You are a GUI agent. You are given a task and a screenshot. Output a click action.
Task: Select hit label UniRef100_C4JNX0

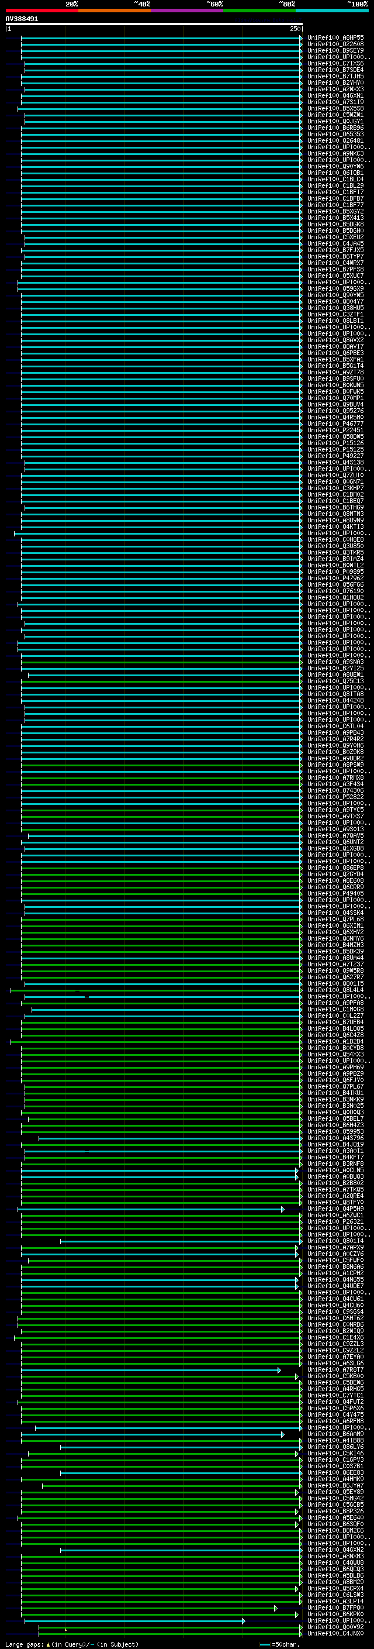335,1633
